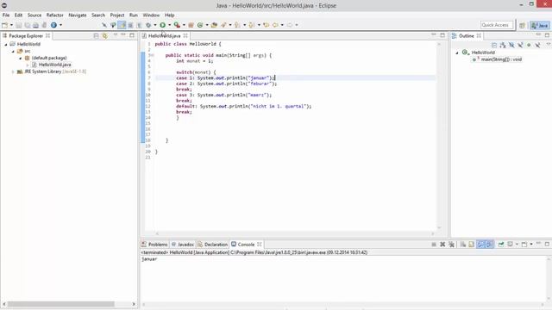Switch to the Problems tab
Viewport: 552px width, 310px height.
154,245
